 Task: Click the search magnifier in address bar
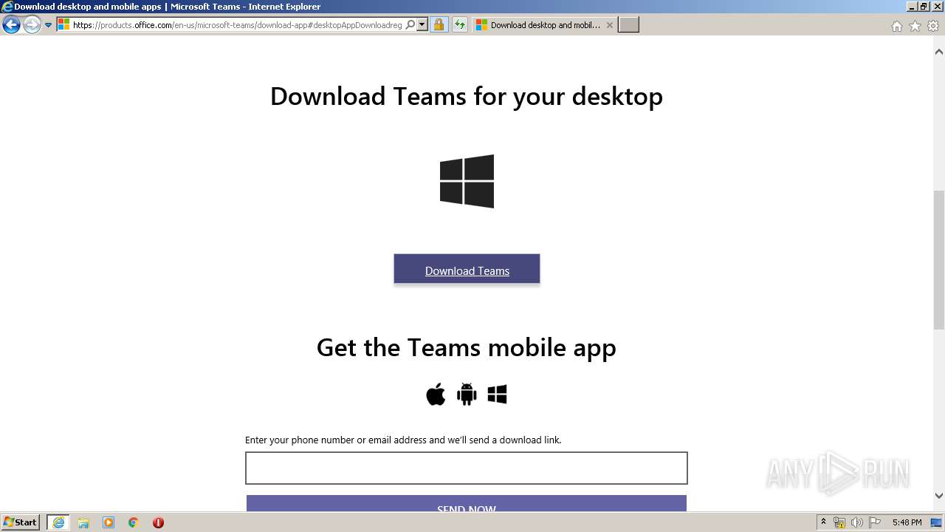click(x=410, y=25)
